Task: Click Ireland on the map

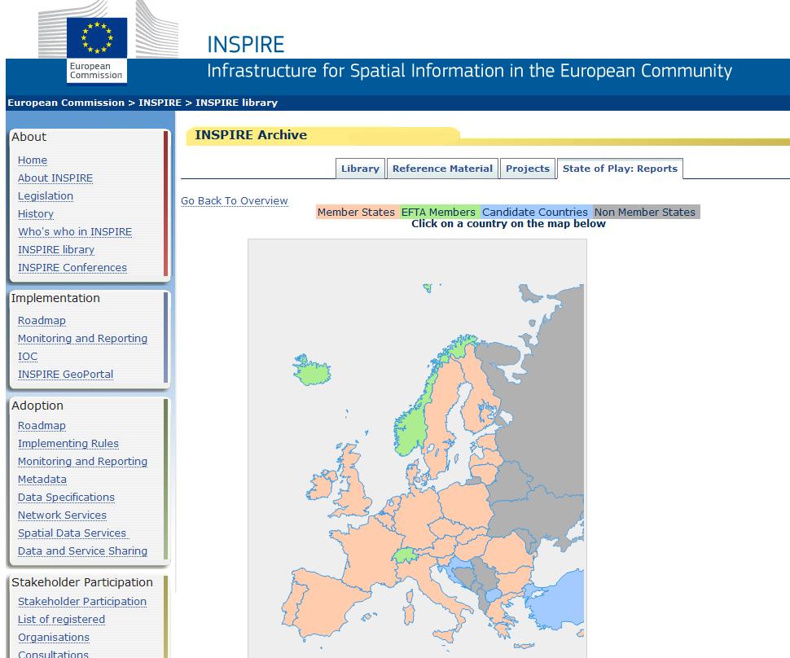Action: 320,486
